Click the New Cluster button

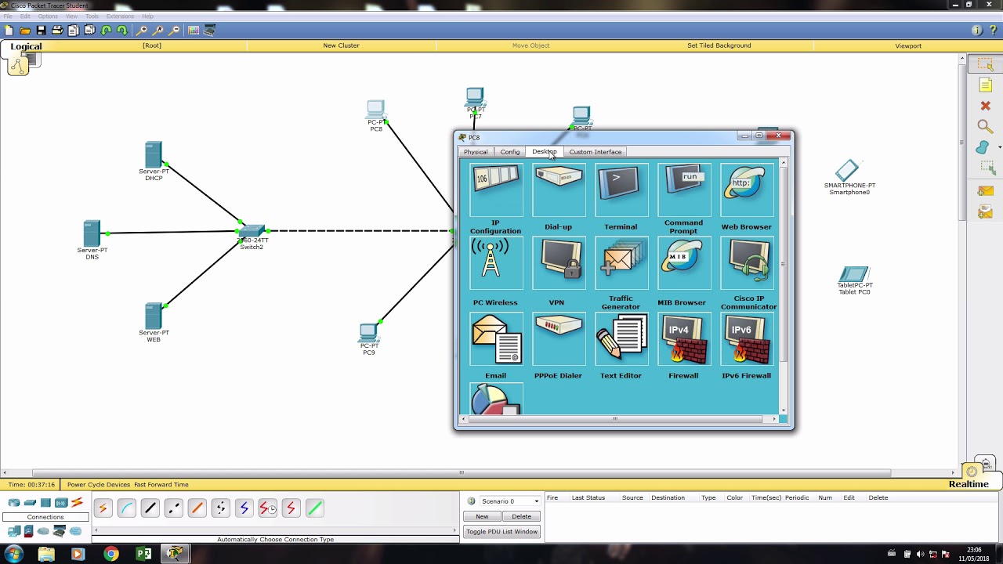(341, 45)
